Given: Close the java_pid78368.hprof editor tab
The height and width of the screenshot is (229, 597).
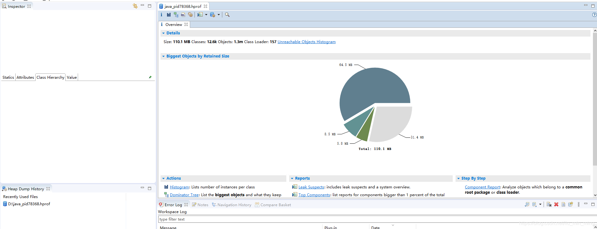Looking at the screenshot, I should [x=205, y=6].
